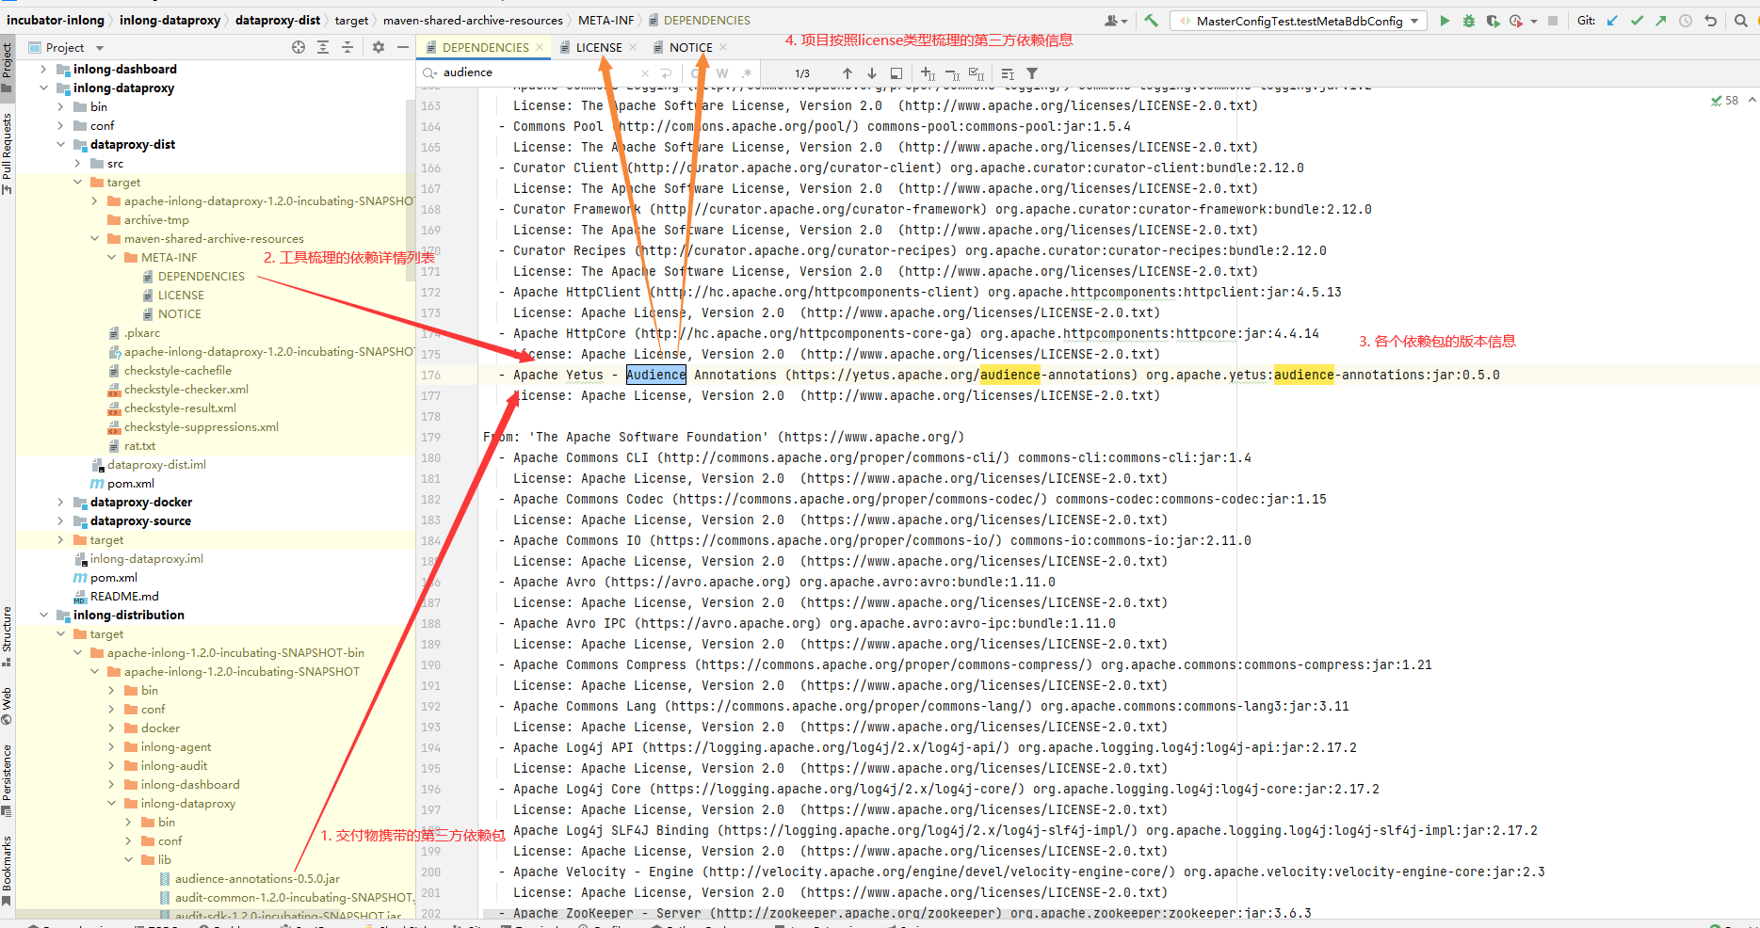Click Git update project arrow

pyautogui.click(x=1613, y=21)
